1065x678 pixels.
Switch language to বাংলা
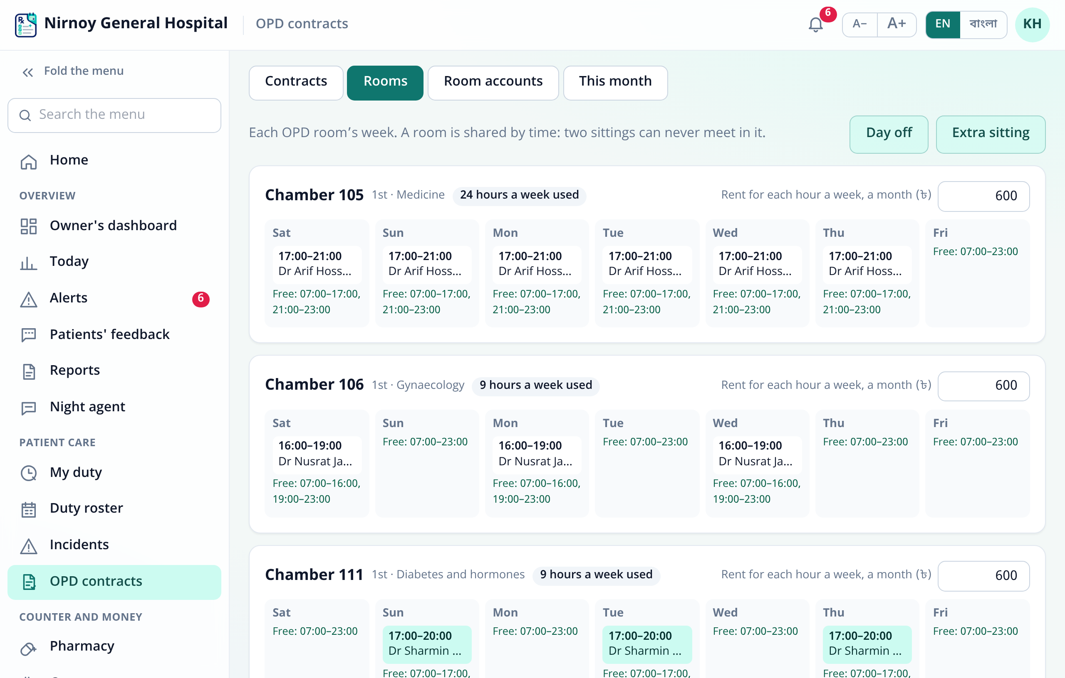coord(983,24)
